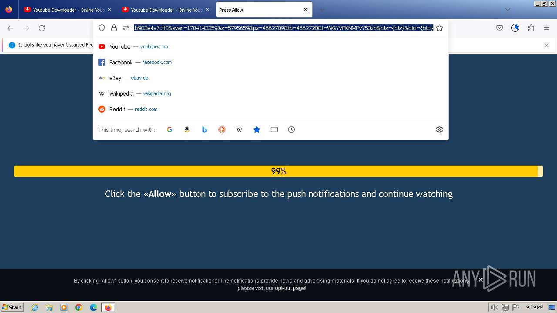Open site permissions icon in address bar
This screenshot has width=557, height=313.
(x=126, y=28)
